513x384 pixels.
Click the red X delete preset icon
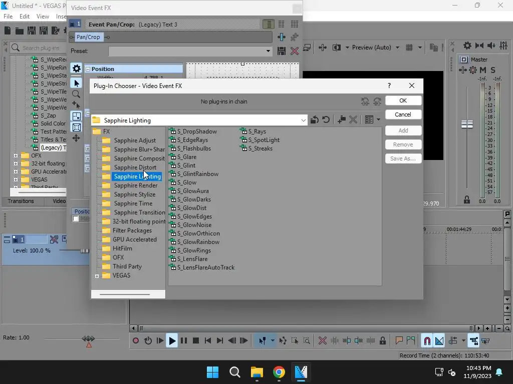click(x=295, y=51)
